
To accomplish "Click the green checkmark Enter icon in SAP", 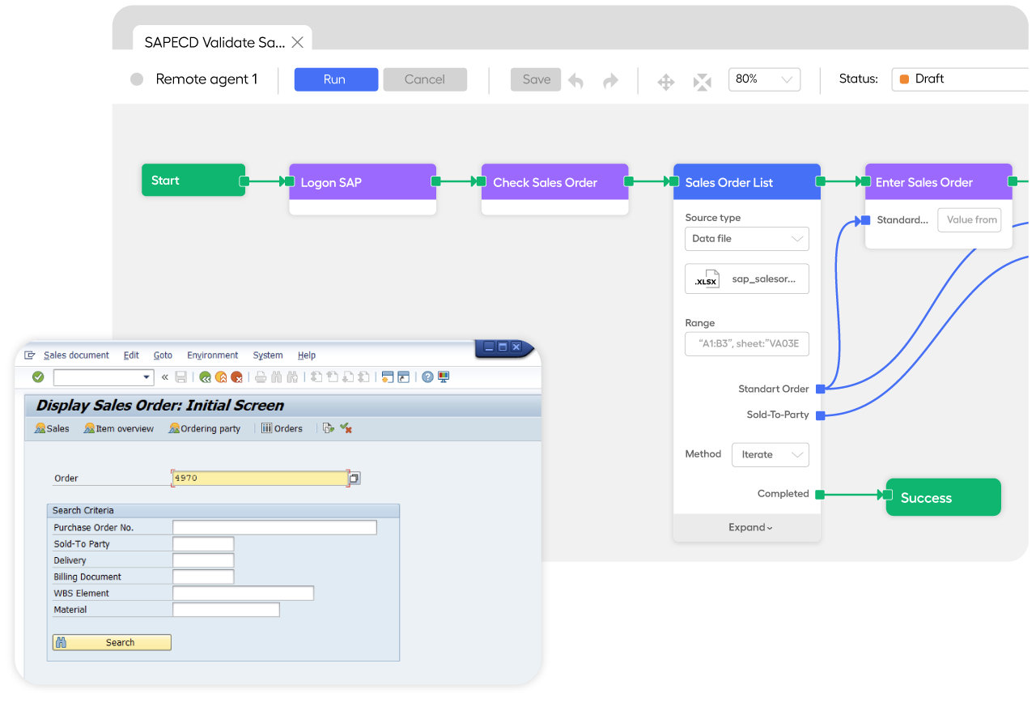I will coord(37,377).
